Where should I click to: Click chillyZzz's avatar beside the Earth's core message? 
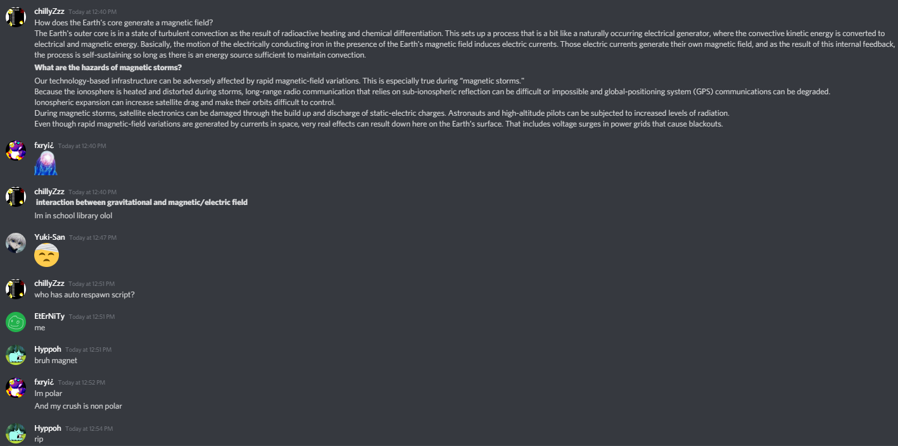(x=16, y=17)
